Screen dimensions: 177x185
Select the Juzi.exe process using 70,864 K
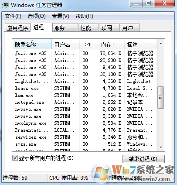(85, 53)
